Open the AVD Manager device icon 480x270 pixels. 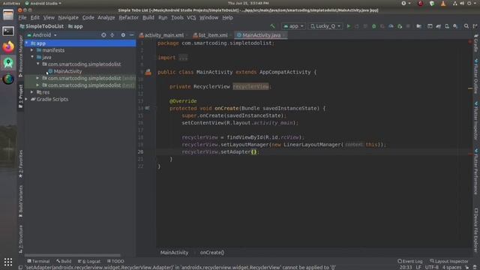(x=447, y=26)
